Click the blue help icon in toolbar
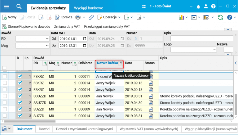238x135 pixels. coord(230,17)
